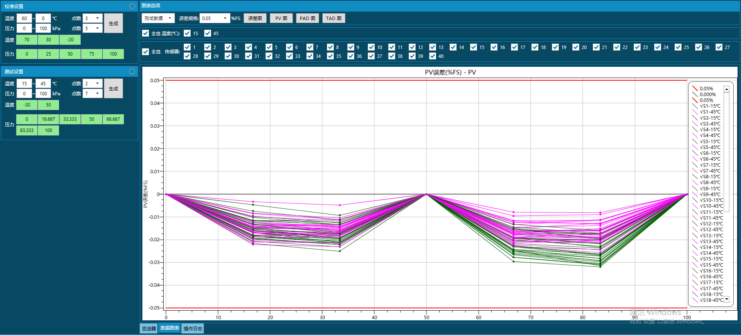Click the calibration temperature field showing 60
The image size is (741, 335).
point(24,18)
